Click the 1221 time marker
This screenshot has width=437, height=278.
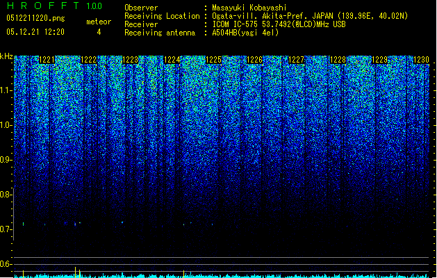tap(47, 60)
